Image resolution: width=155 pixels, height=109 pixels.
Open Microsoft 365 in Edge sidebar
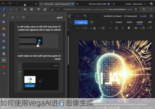point(4,41)
